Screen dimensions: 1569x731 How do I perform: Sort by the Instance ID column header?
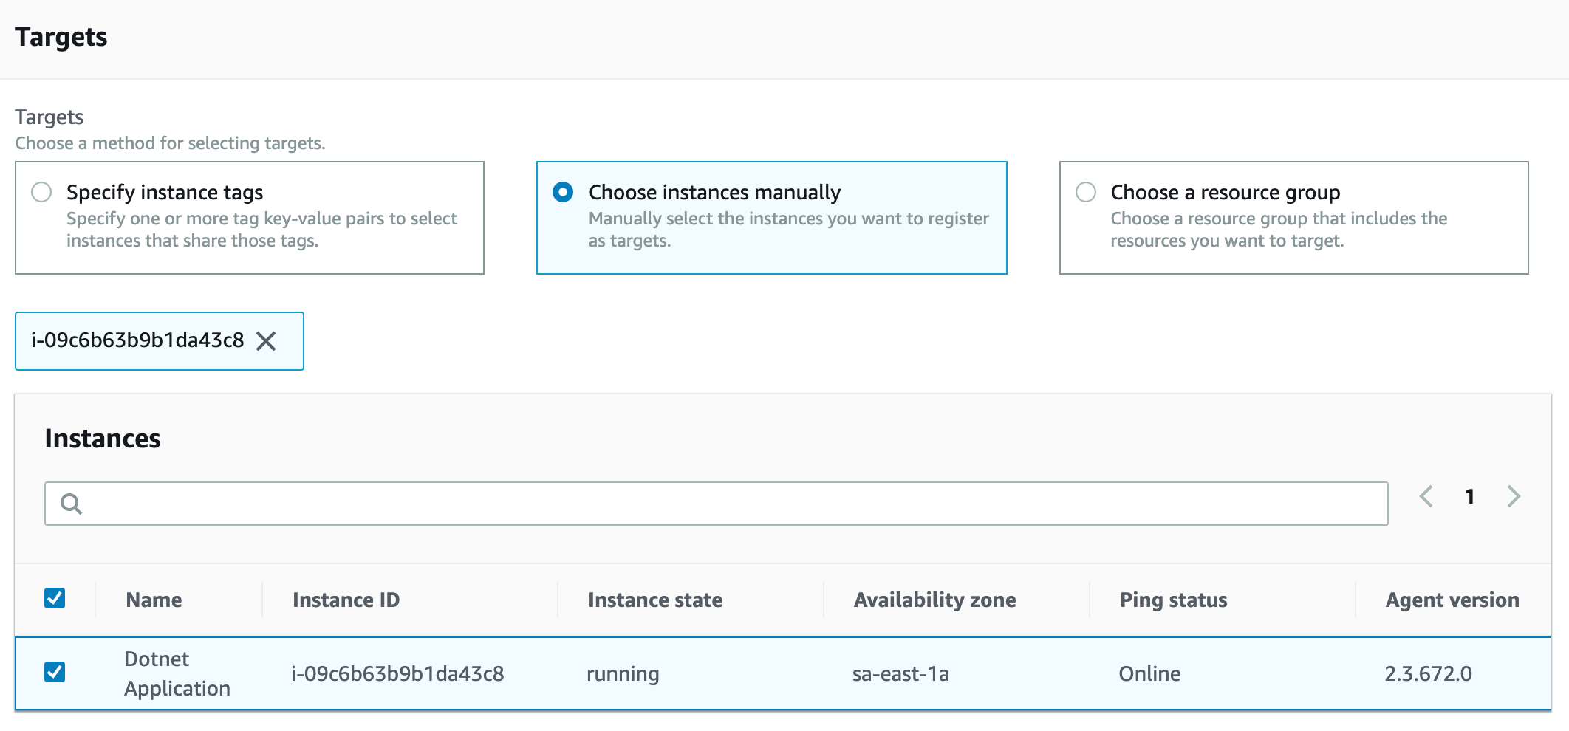(x=346, y=600)
